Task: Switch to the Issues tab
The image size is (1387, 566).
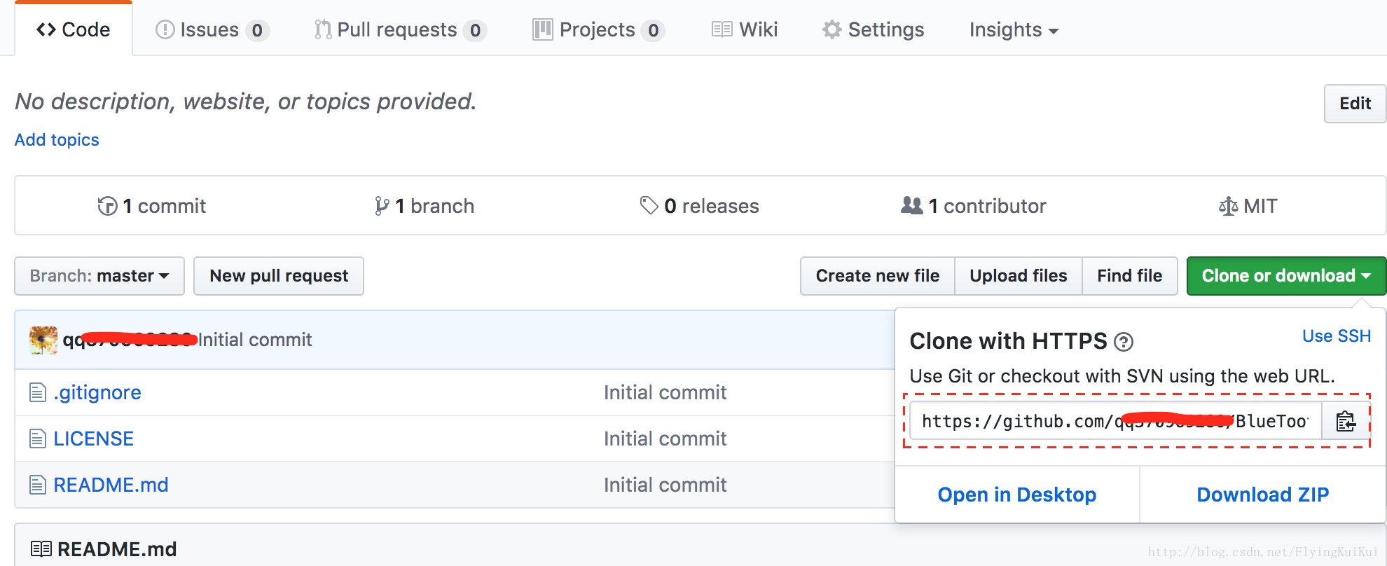Action: point(212,29)
